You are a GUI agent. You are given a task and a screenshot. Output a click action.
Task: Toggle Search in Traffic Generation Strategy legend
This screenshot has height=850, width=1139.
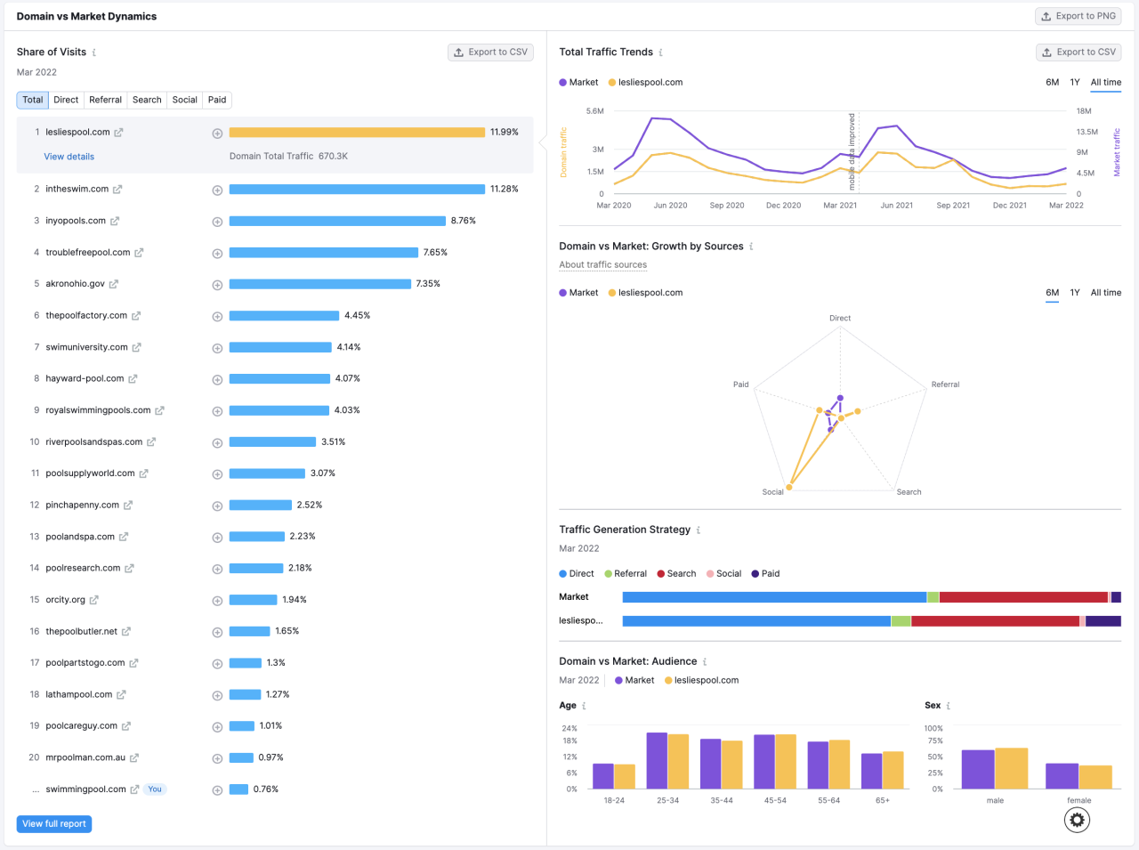pos(676,574)
